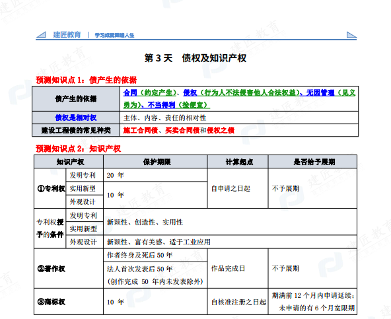Click the red text "侵权之债"
The image size is (391, 319).
[x=221, y=130]
